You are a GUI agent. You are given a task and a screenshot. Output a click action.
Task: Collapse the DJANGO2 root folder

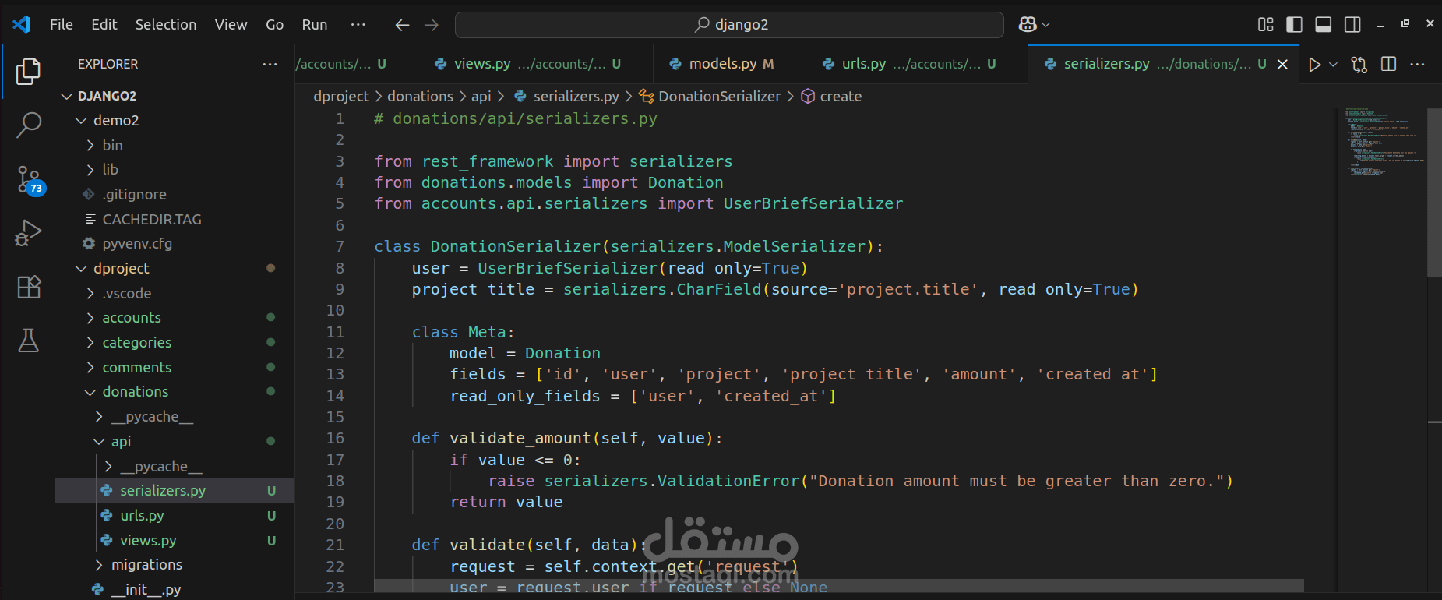click(x=67, y=96)
